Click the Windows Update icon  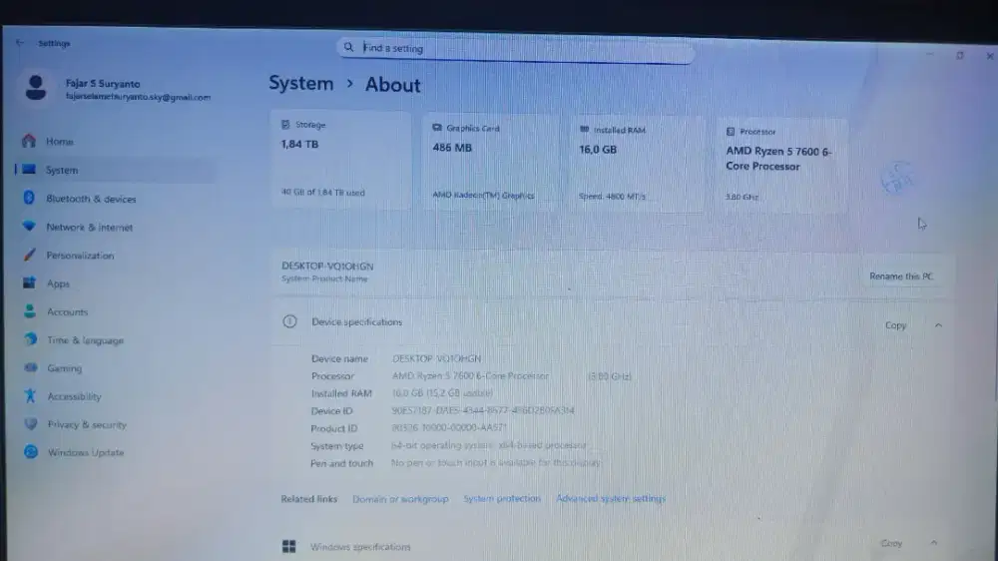(31, 451)
